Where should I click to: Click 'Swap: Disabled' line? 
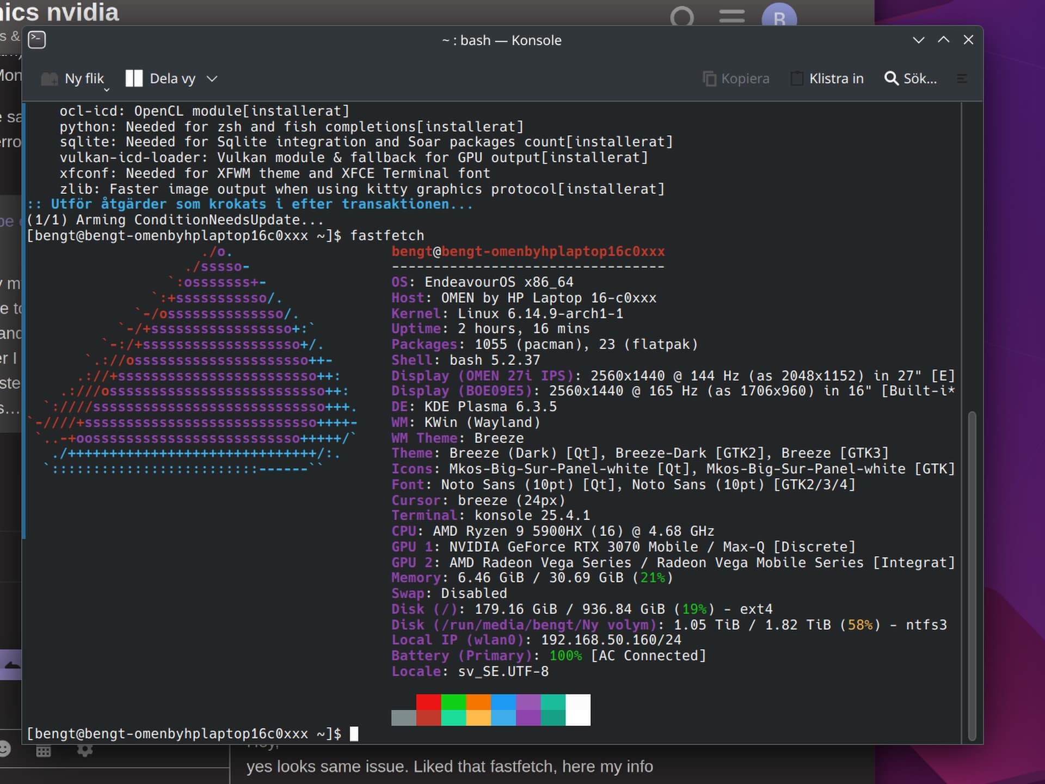click(x=449, y=593)
